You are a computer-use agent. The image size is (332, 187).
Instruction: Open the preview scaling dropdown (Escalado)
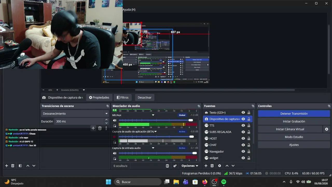click(x=84, y=90)
